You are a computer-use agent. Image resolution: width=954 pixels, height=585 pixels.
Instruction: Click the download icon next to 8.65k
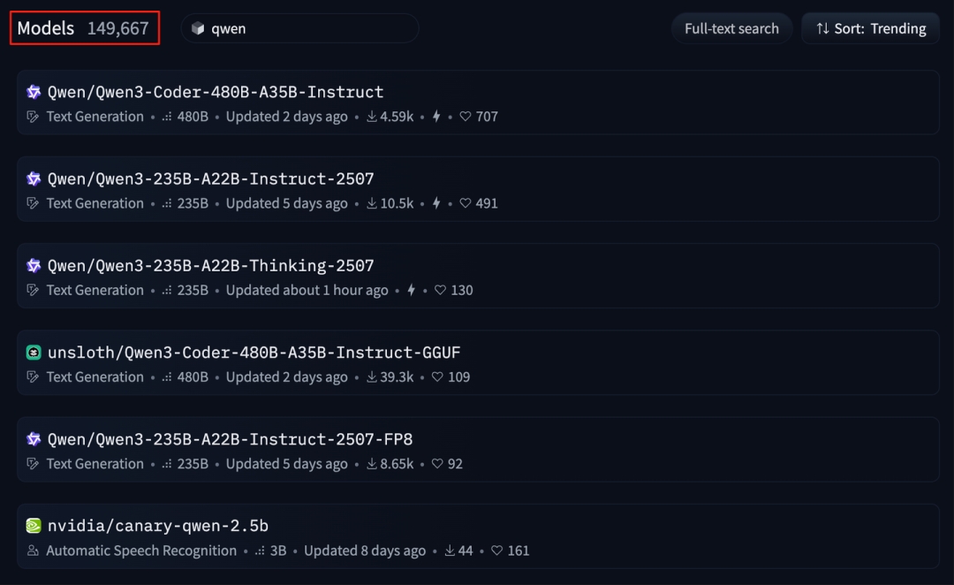[x=372, y=464]
